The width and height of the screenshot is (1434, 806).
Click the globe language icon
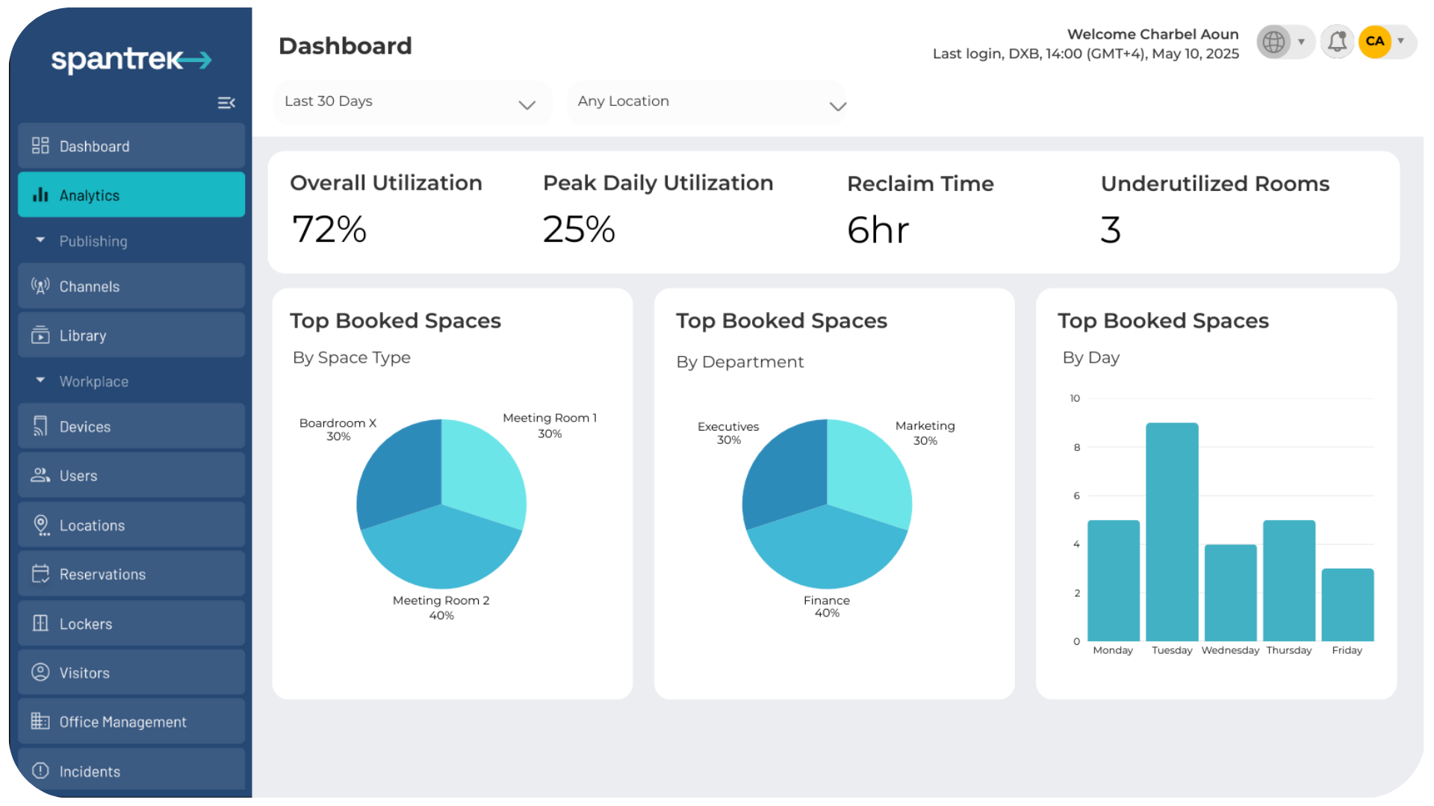[x=1274, y=42]
